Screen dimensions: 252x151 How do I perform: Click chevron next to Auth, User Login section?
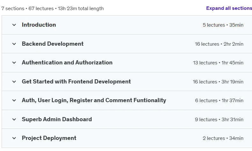tap(14, 101)
